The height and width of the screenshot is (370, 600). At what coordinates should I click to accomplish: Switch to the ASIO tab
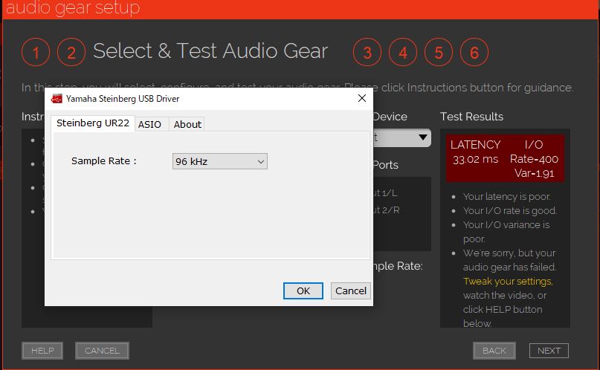point(149,124)
